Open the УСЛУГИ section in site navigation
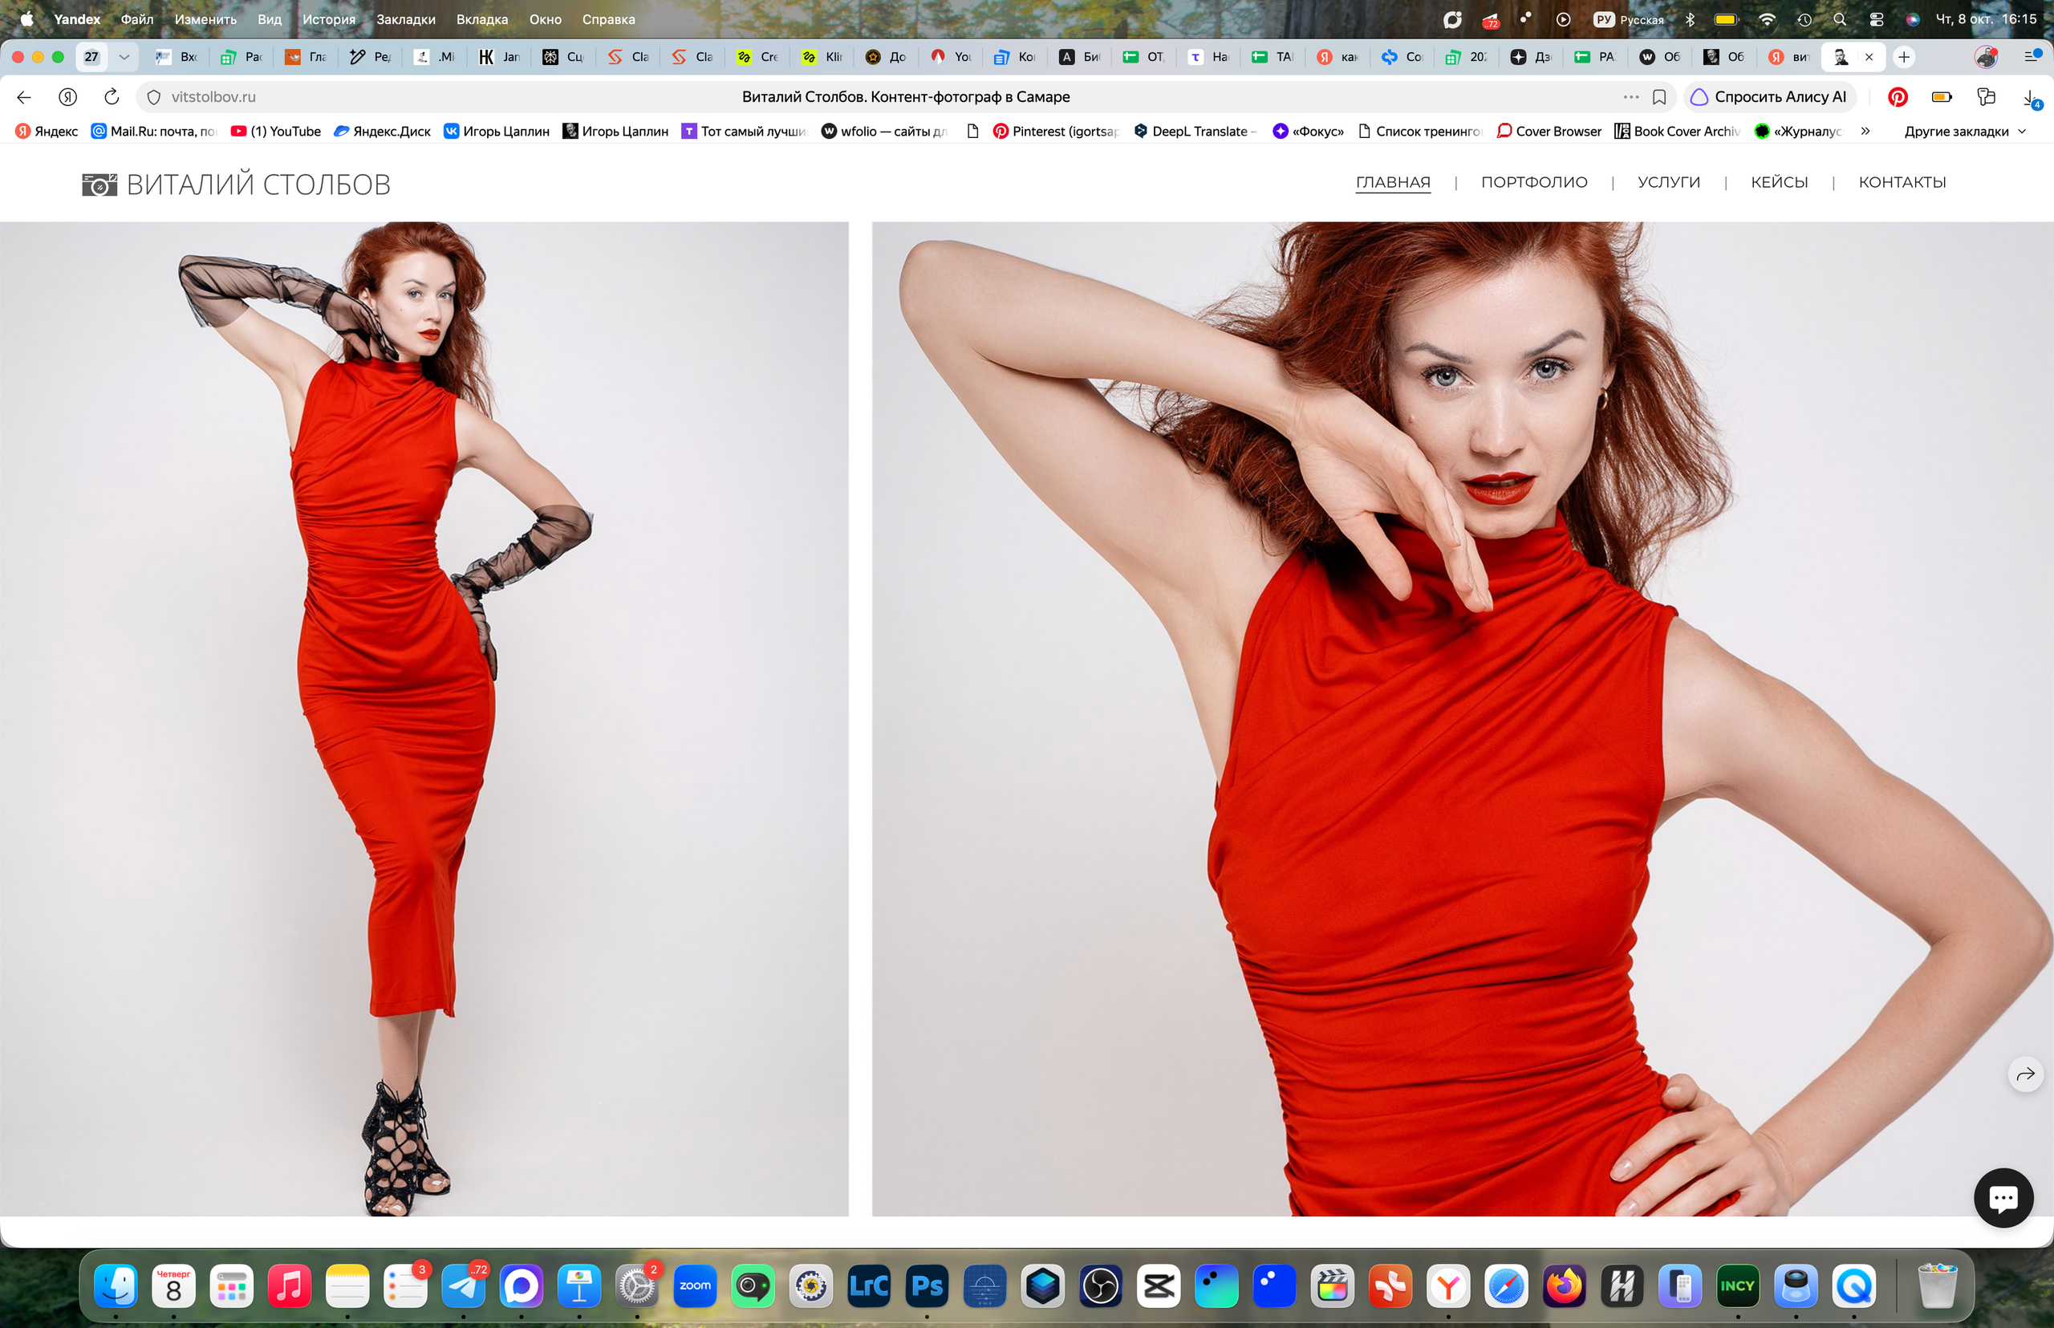Image resolution: width=2054 pixels, height=1328 pixels. pyautogui.click(x=1669, y=182)
